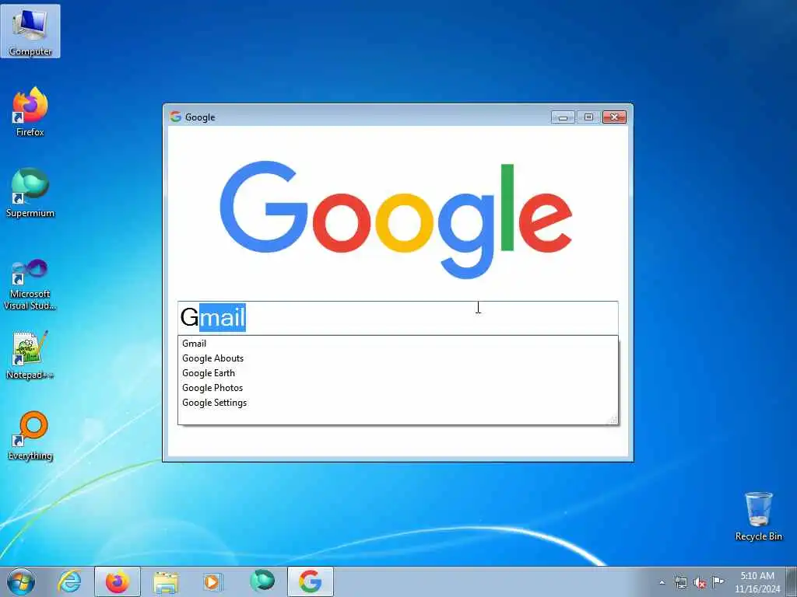Show hidden system tray icons arrow

(662, 582)
